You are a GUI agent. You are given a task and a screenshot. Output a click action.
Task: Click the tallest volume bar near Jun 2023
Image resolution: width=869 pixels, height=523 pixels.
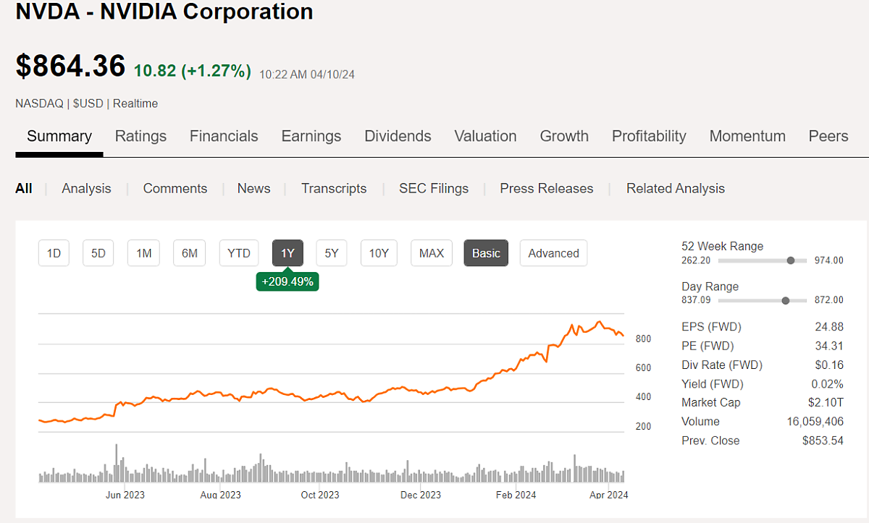click(x=116, y=463)
